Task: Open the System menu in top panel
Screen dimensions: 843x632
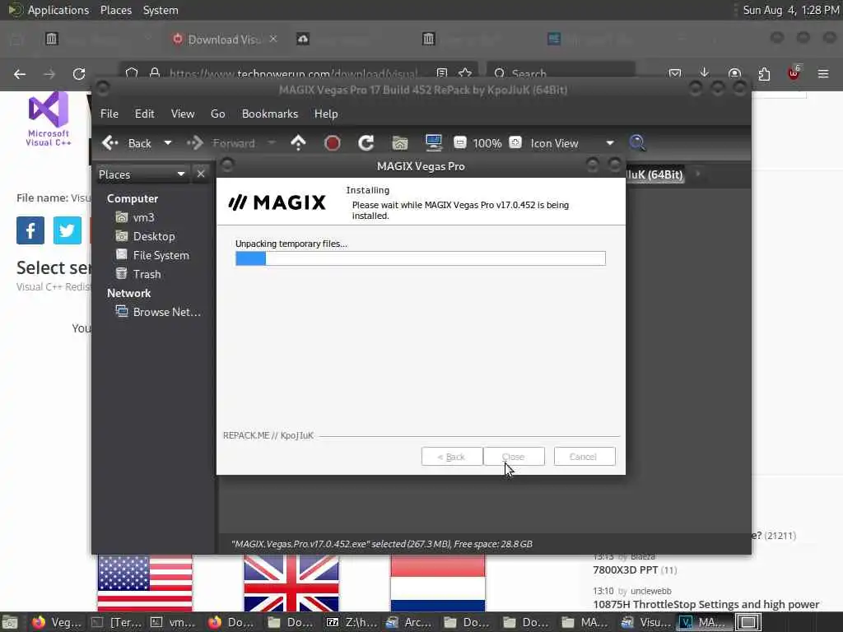Action: point(161,10)
